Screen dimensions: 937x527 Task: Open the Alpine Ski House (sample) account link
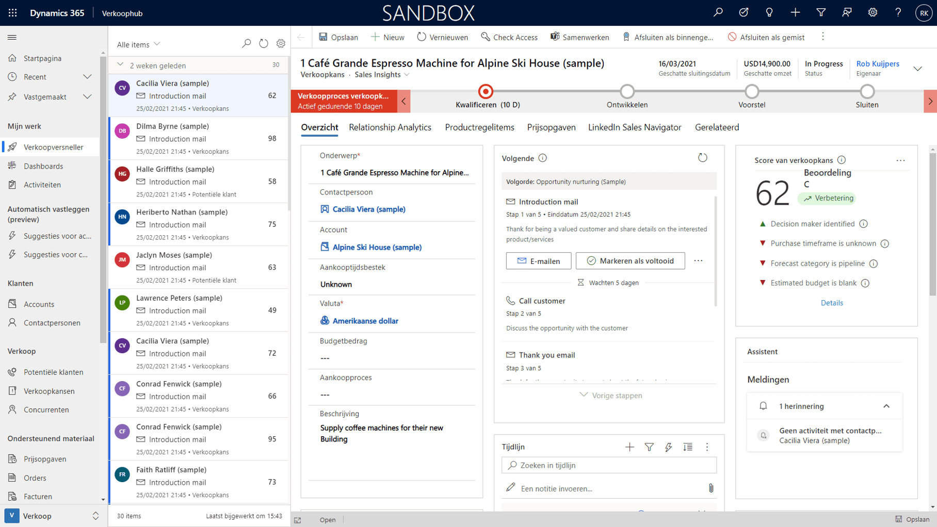tap(377, 247)
